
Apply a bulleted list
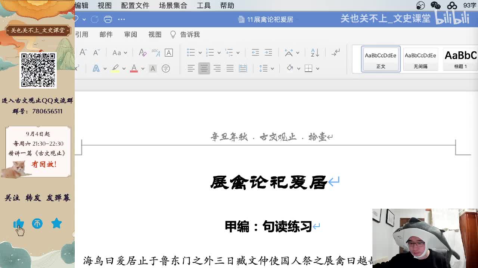pyautogui.click(x=191, y=52)
